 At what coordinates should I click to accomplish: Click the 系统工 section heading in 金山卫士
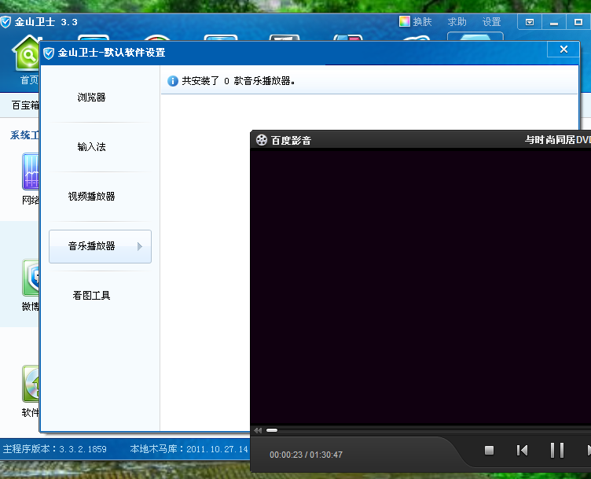(x=24, y=135)
